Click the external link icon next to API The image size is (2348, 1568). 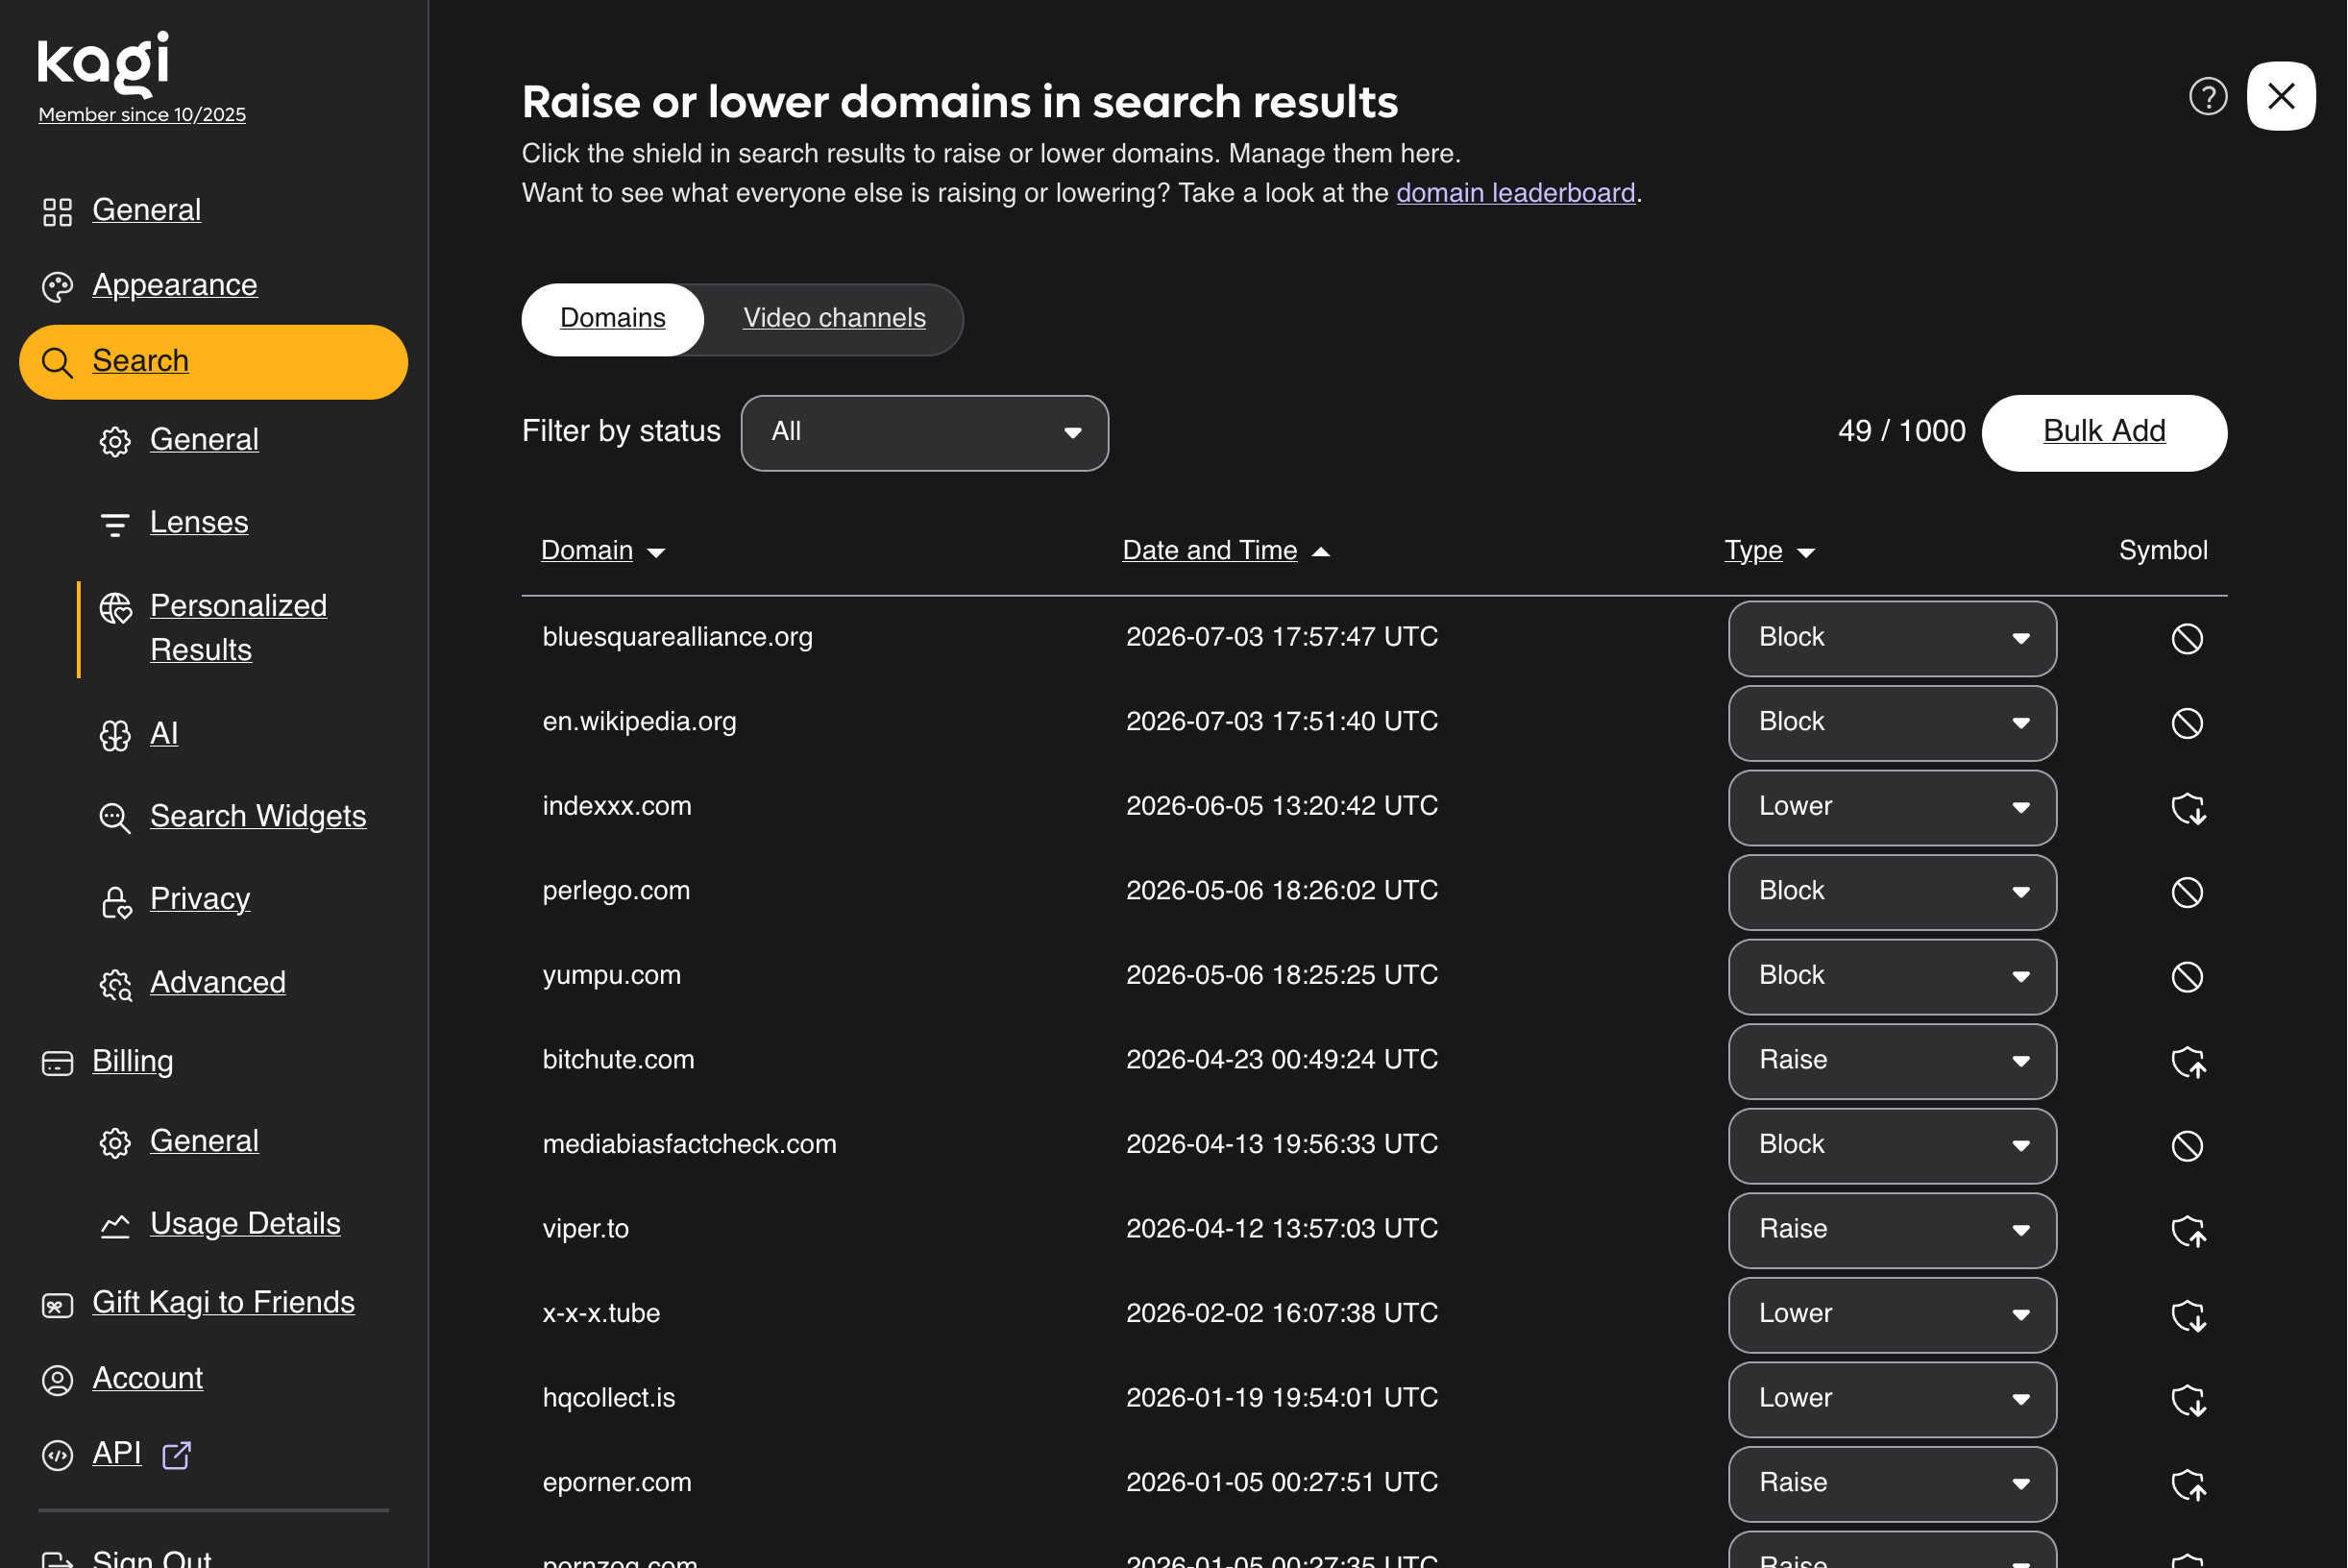176,1455
